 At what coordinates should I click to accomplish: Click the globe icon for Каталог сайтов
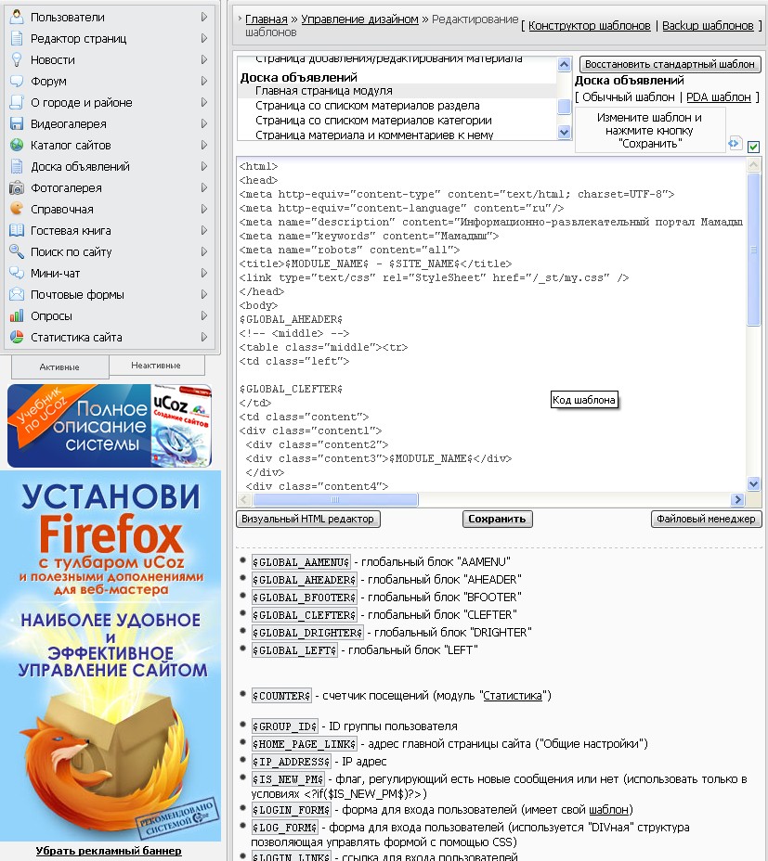16,145
